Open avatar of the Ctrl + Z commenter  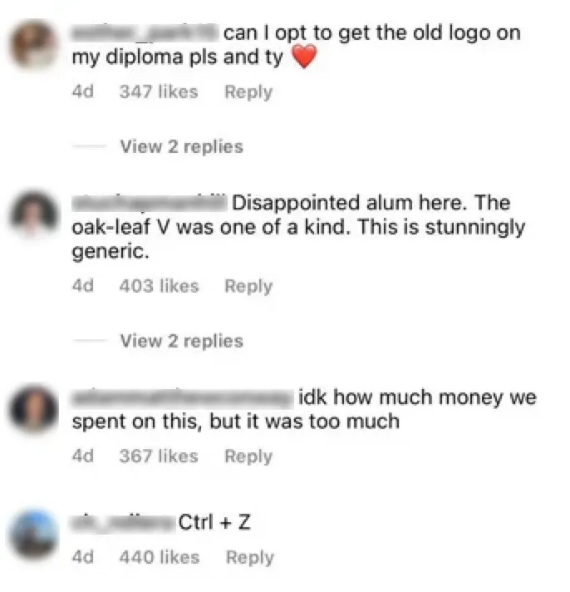pos(34,535)
